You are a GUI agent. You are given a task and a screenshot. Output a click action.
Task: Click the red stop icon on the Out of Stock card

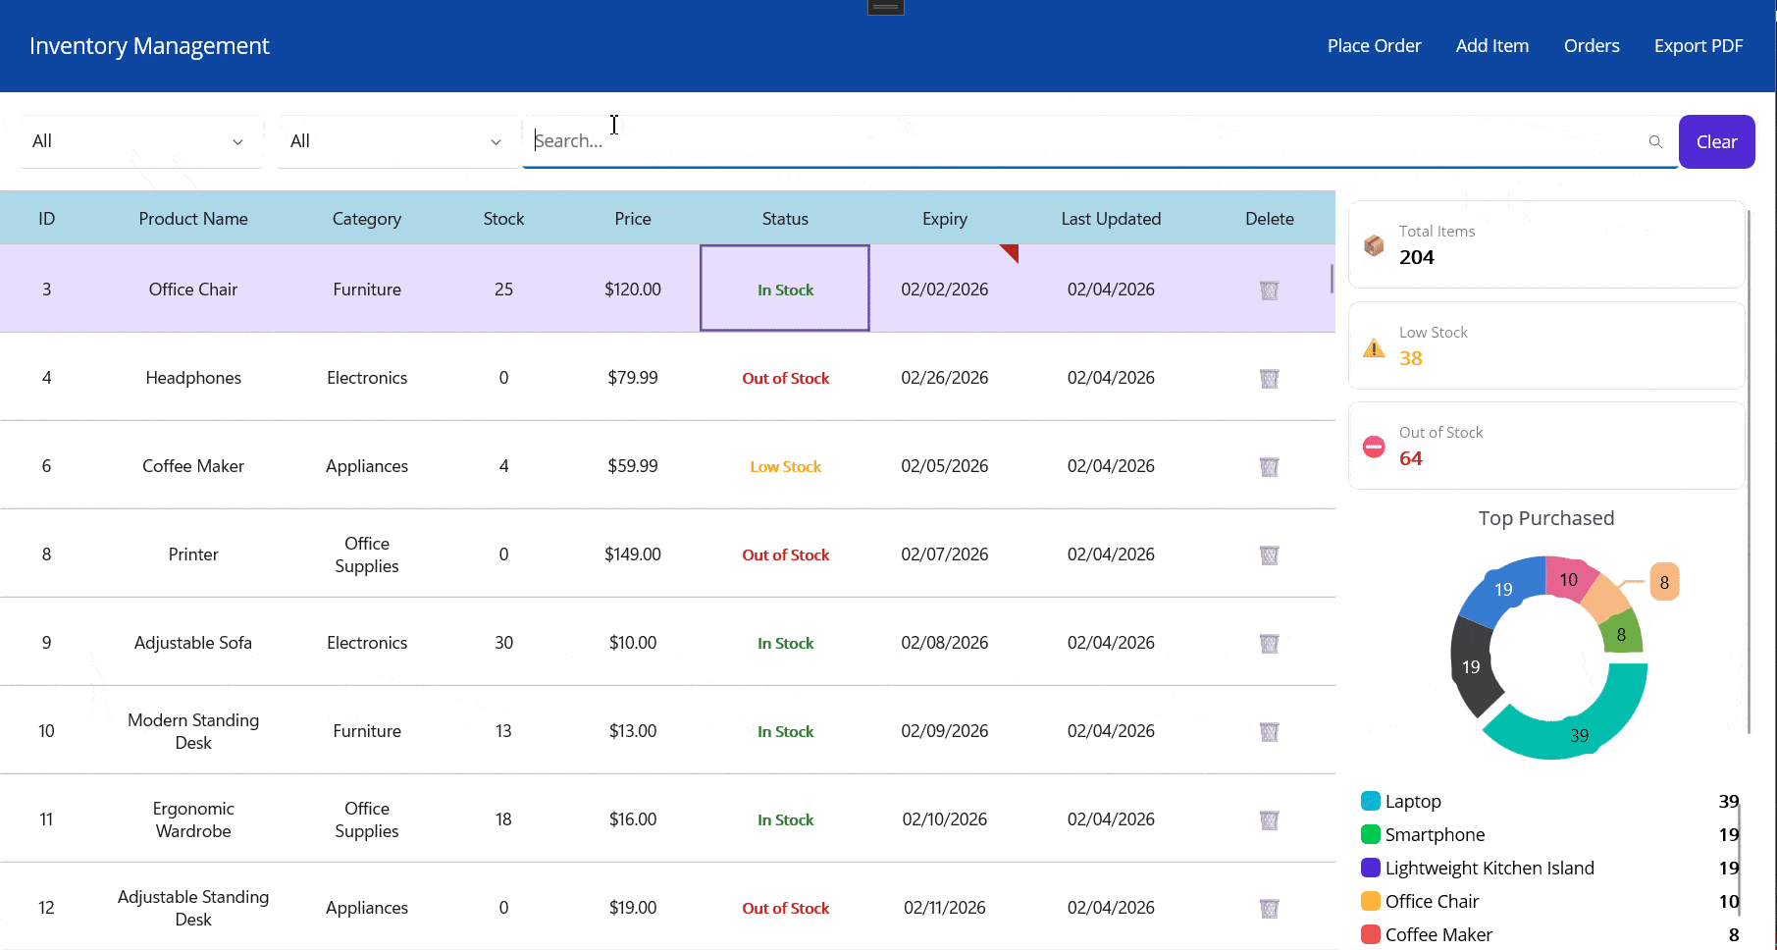1374,447
